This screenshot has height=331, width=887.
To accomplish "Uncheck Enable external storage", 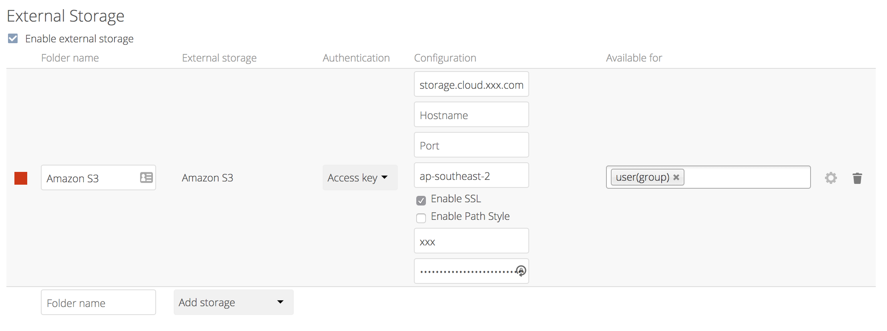I will [13, 38].
